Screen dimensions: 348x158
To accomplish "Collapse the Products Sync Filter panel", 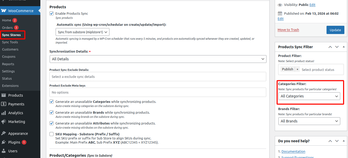I will (344, 47).
